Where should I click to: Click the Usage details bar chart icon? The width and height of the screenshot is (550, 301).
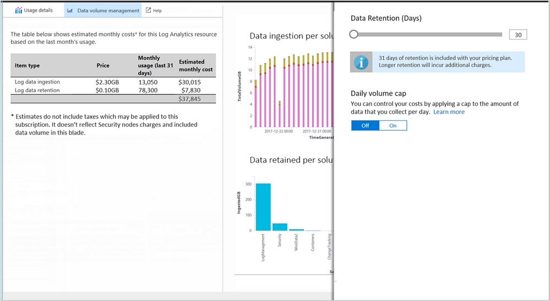pyautogui.click(x=18, y=10)
